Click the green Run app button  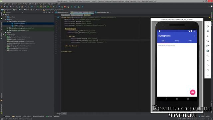coord(48,7)
